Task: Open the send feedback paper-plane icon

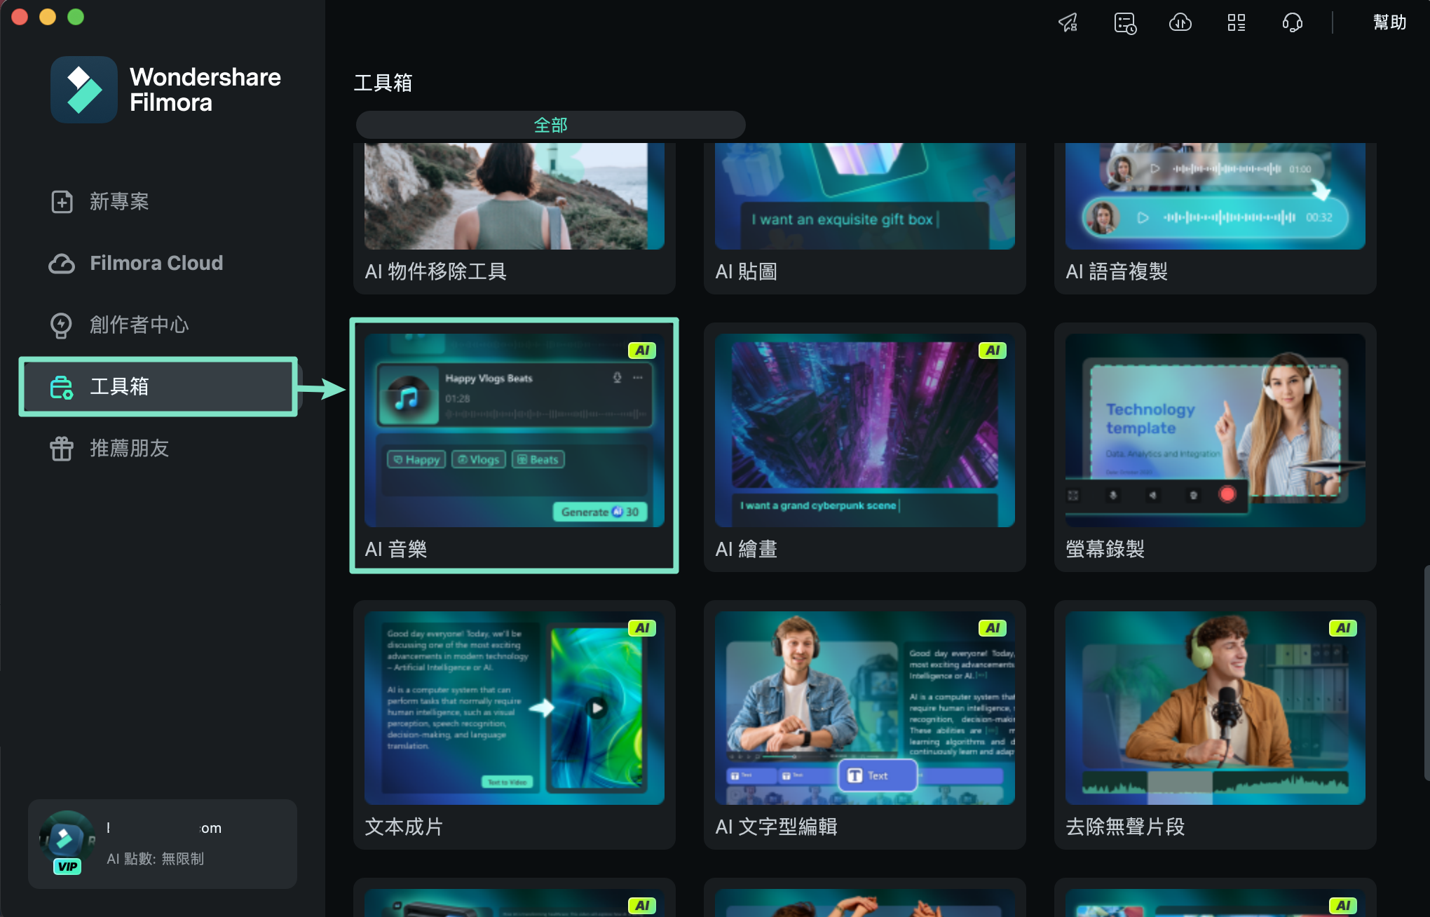Action: (1068, 22)
